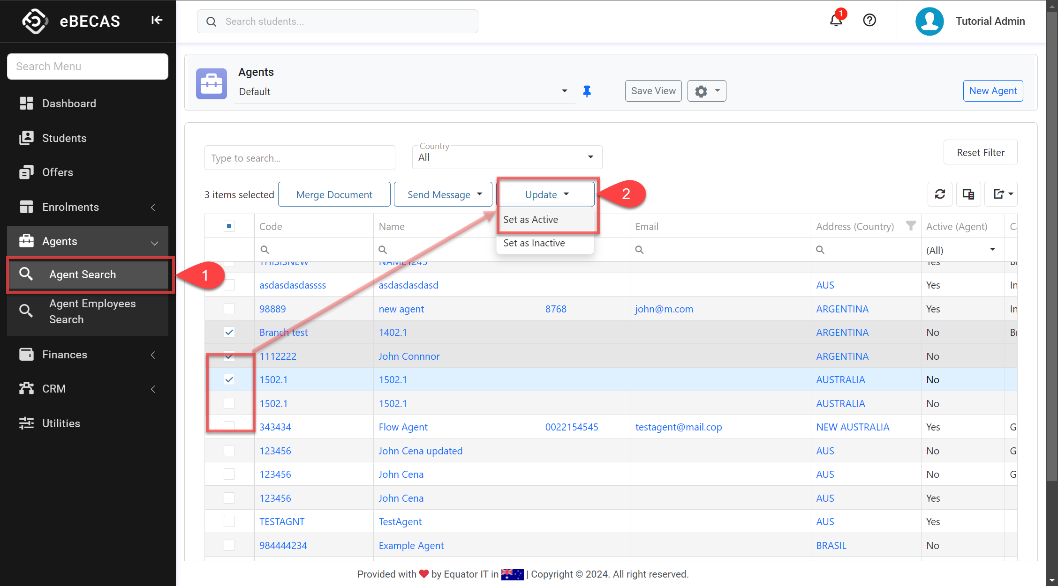
Task: Check the John Cena updated row checkbox
Action: coord(229,451)
